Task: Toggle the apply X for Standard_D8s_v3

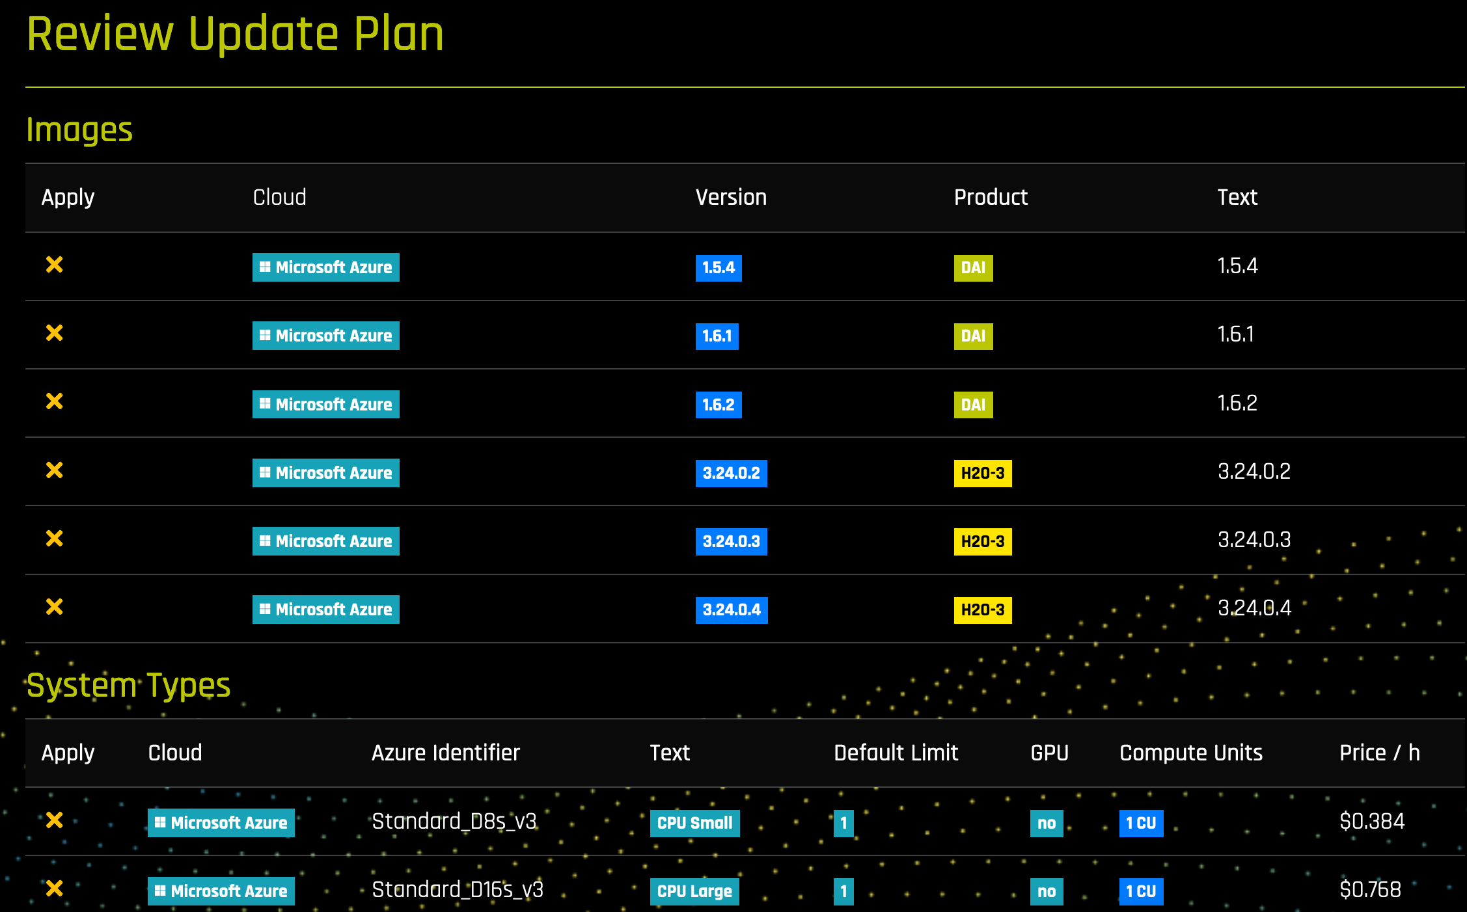Action: [x=55, y=820]
